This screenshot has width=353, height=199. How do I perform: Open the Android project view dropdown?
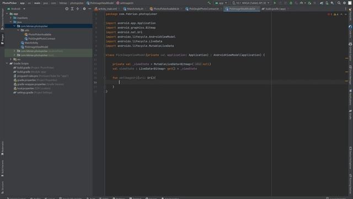[16, 9]
